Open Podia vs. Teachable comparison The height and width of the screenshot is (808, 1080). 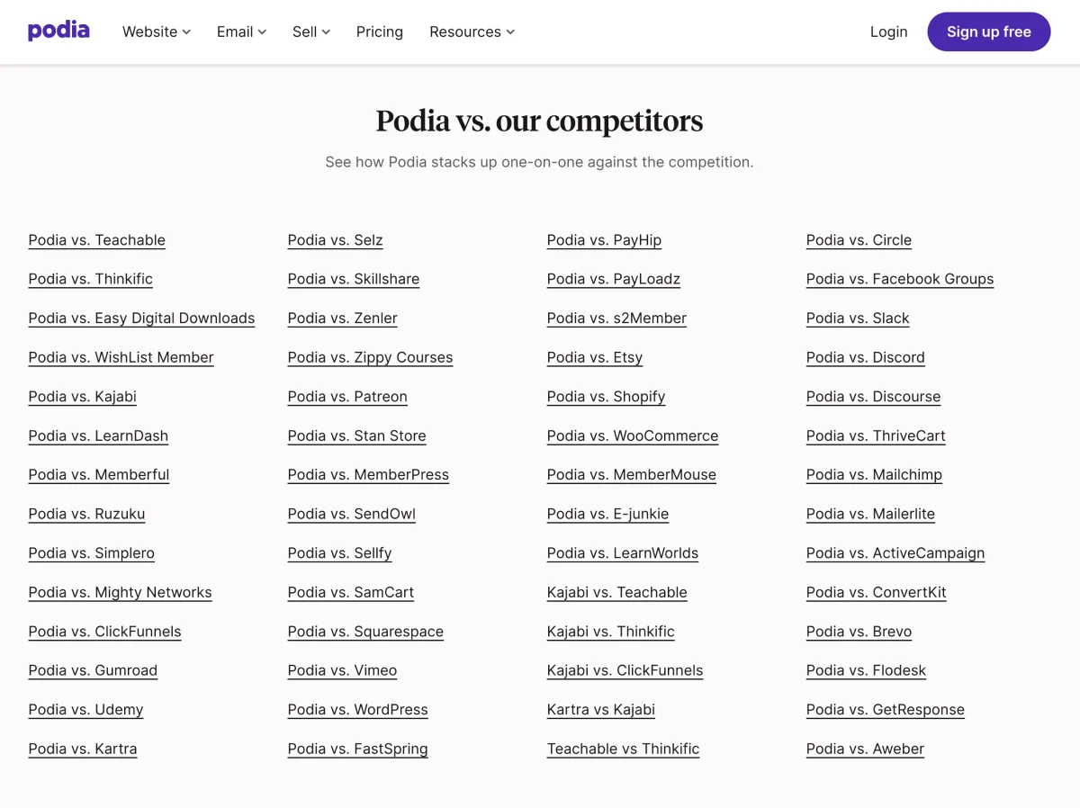coord(97,240)
